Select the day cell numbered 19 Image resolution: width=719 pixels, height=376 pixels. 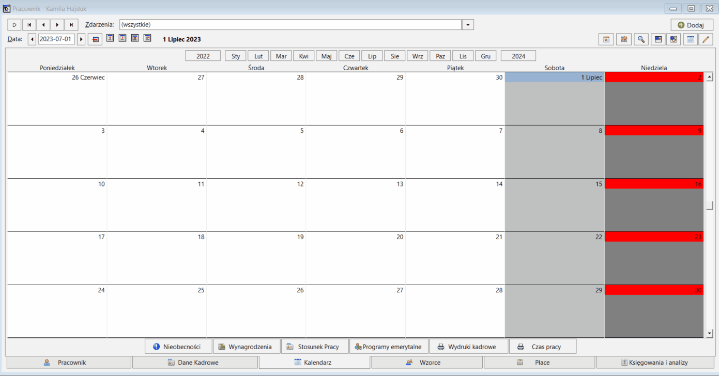tap(256, 258)
